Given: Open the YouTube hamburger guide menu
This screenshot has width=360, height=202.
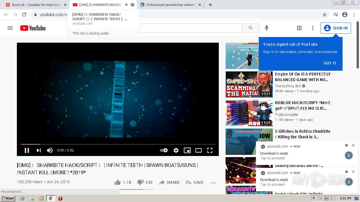Looking at the screenshot, I should point(10,28).
